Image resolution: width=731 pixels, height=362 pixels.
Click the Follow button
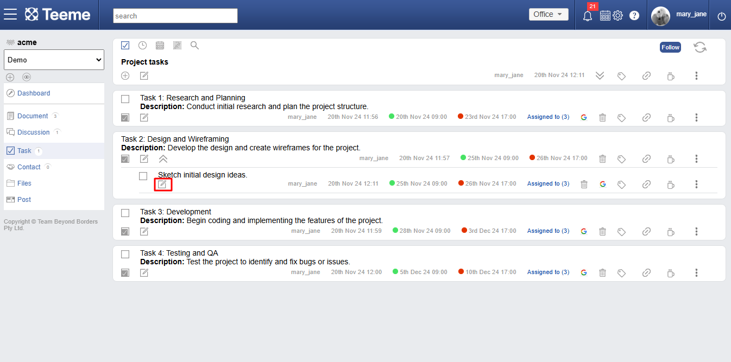click(670, 47)
